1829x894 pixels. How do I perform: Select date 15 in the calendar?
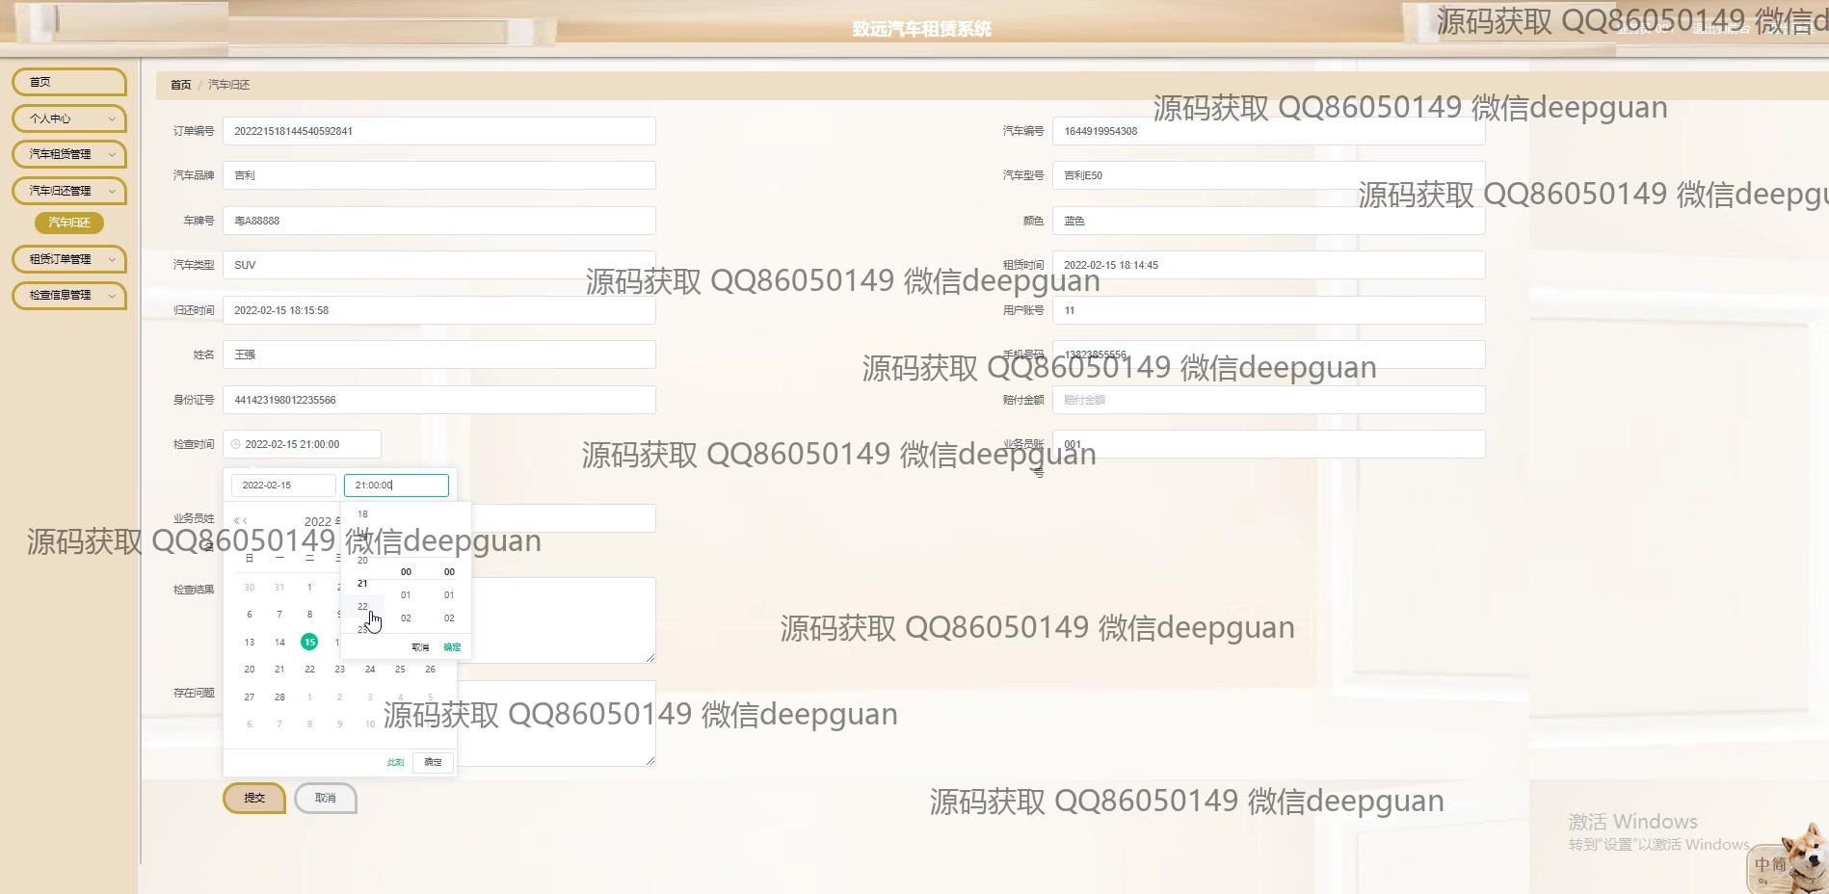(x=309, y=642)
